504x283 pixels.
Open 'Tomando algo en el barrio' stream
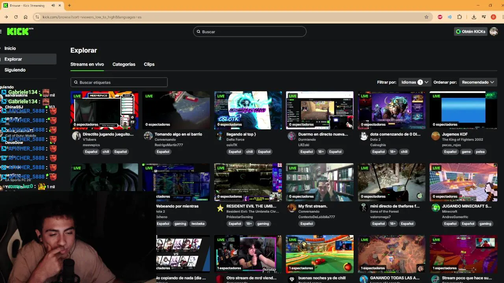tap(178, 134)
